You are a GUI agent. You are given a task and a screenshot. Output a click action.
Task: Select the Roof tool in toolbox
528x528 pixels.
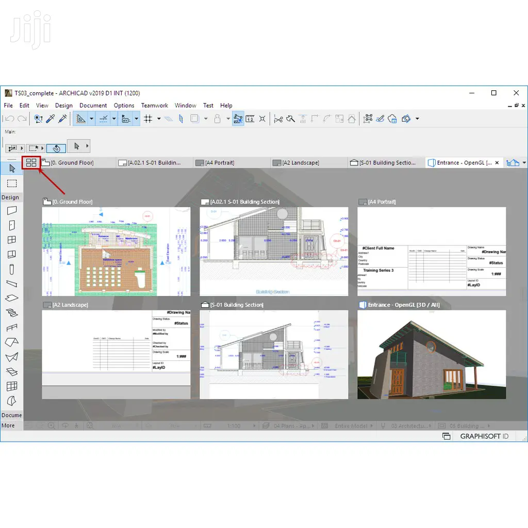12,342
